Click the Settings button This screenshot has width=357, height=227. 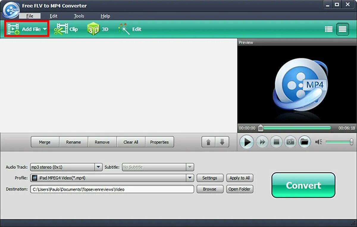[x=210, y=178]
